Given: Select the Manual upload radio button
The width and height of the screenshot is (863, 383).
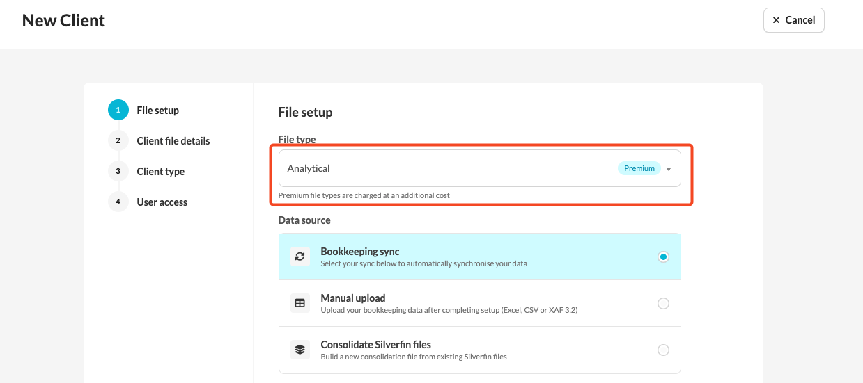Looking at the screenshot, I should point(663,303).
